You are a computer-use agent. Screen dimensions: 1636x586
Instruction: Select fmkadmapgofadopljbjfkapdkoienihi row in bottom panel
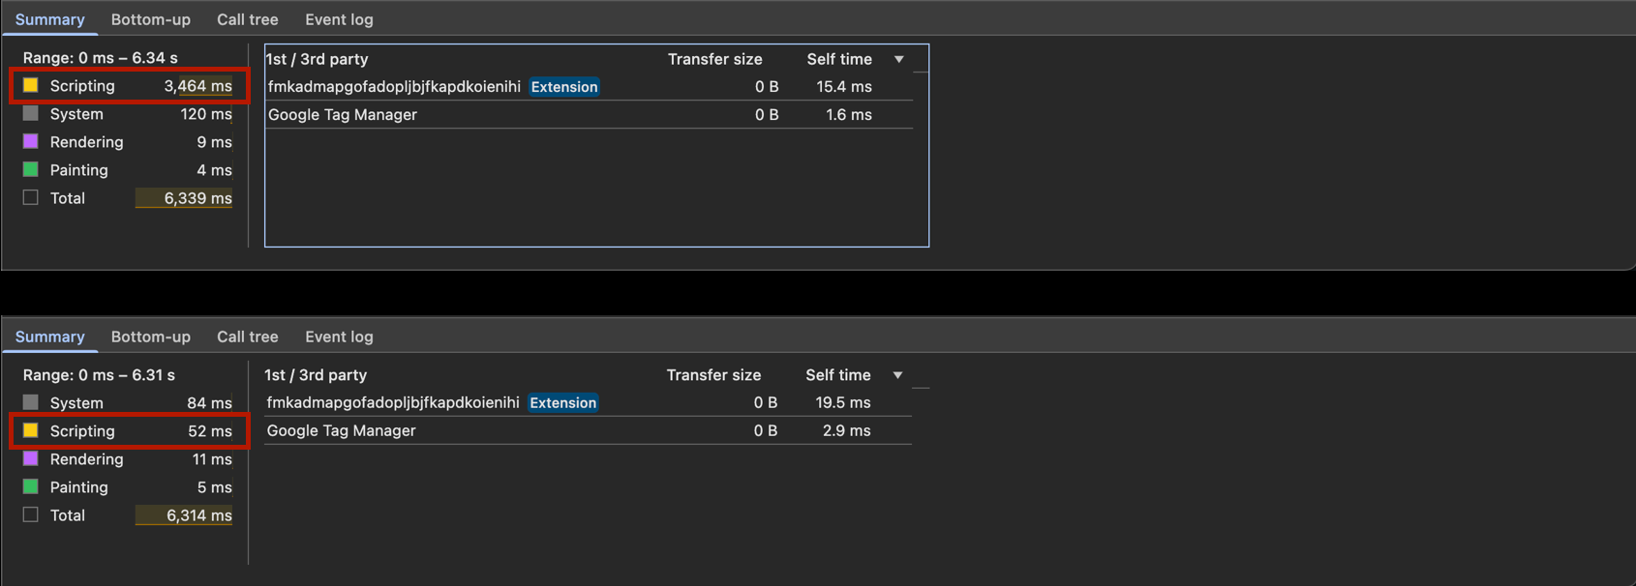pos(589,403)
